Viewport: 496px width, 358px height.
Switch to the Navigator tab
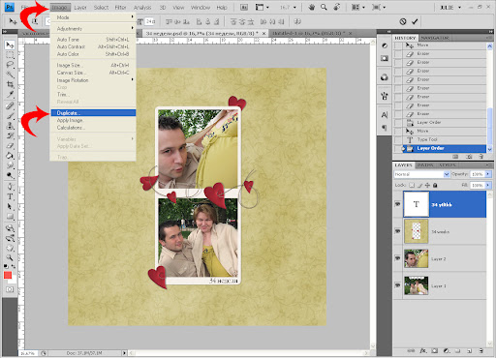(x=435, y=38)
